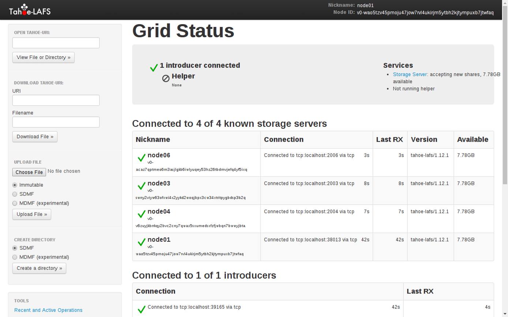Enable MDMF format for new directories
508x317 pixels.
pyautogui.click(x=15, y=257)
